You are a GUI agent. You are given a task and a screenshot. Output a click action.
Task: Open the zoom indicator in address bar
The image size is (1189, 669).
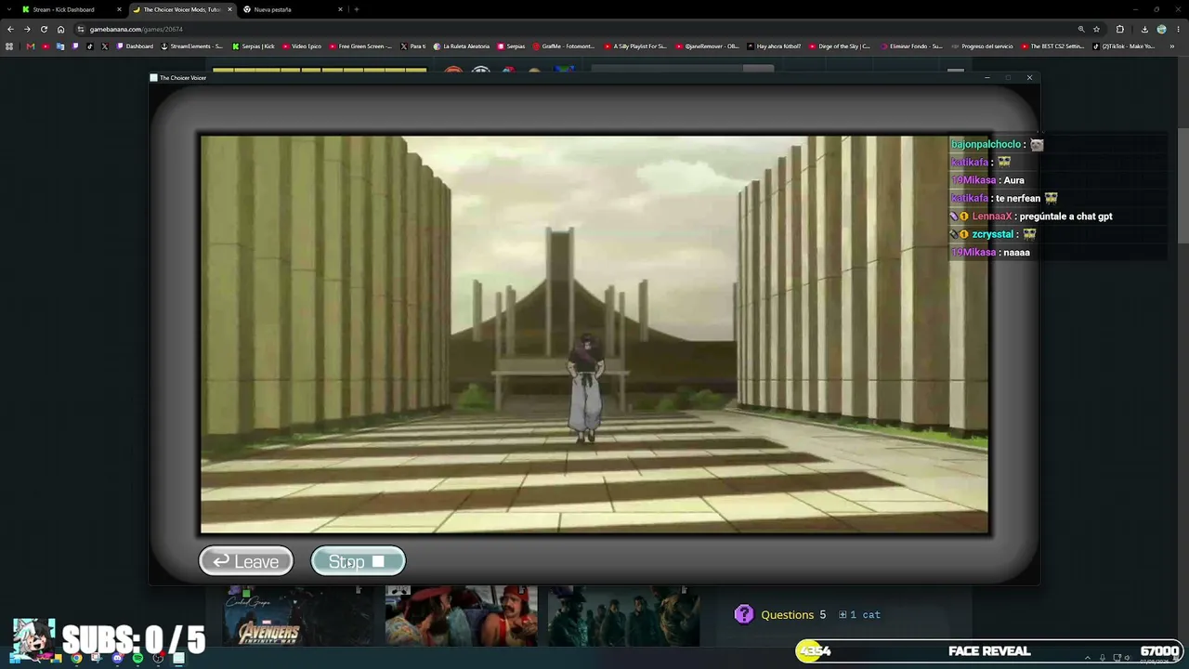pos(1081,29)
